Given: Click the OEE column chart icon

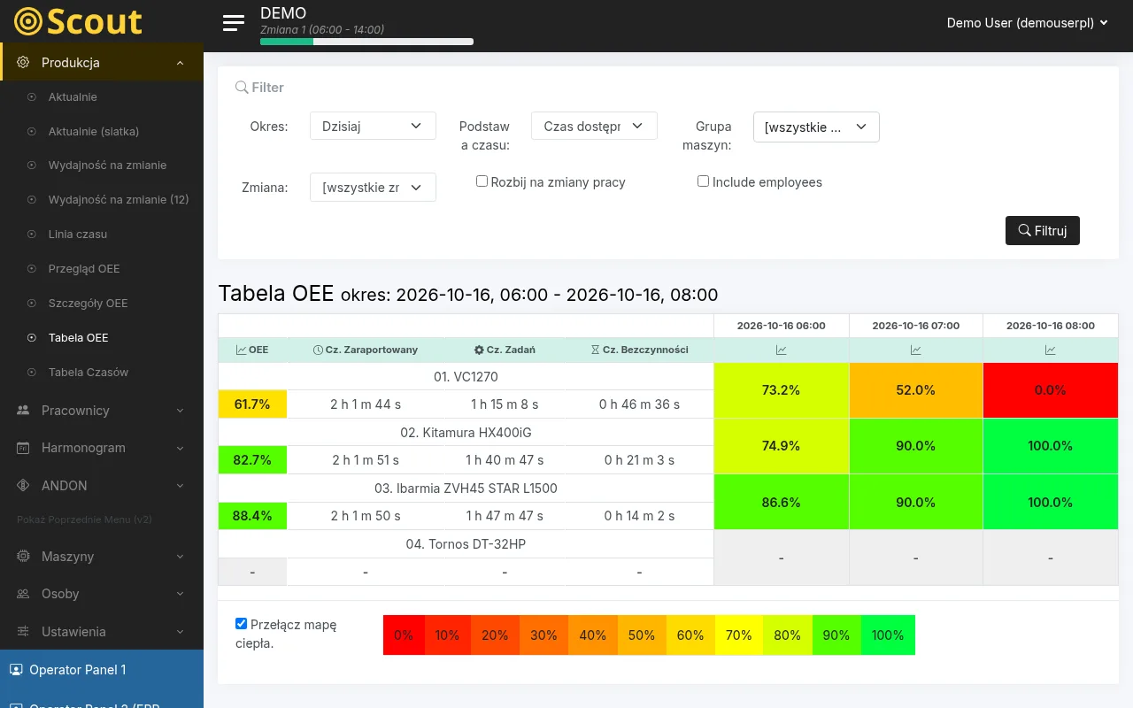Looking at the screenshot, I should (x=242, y=350).
